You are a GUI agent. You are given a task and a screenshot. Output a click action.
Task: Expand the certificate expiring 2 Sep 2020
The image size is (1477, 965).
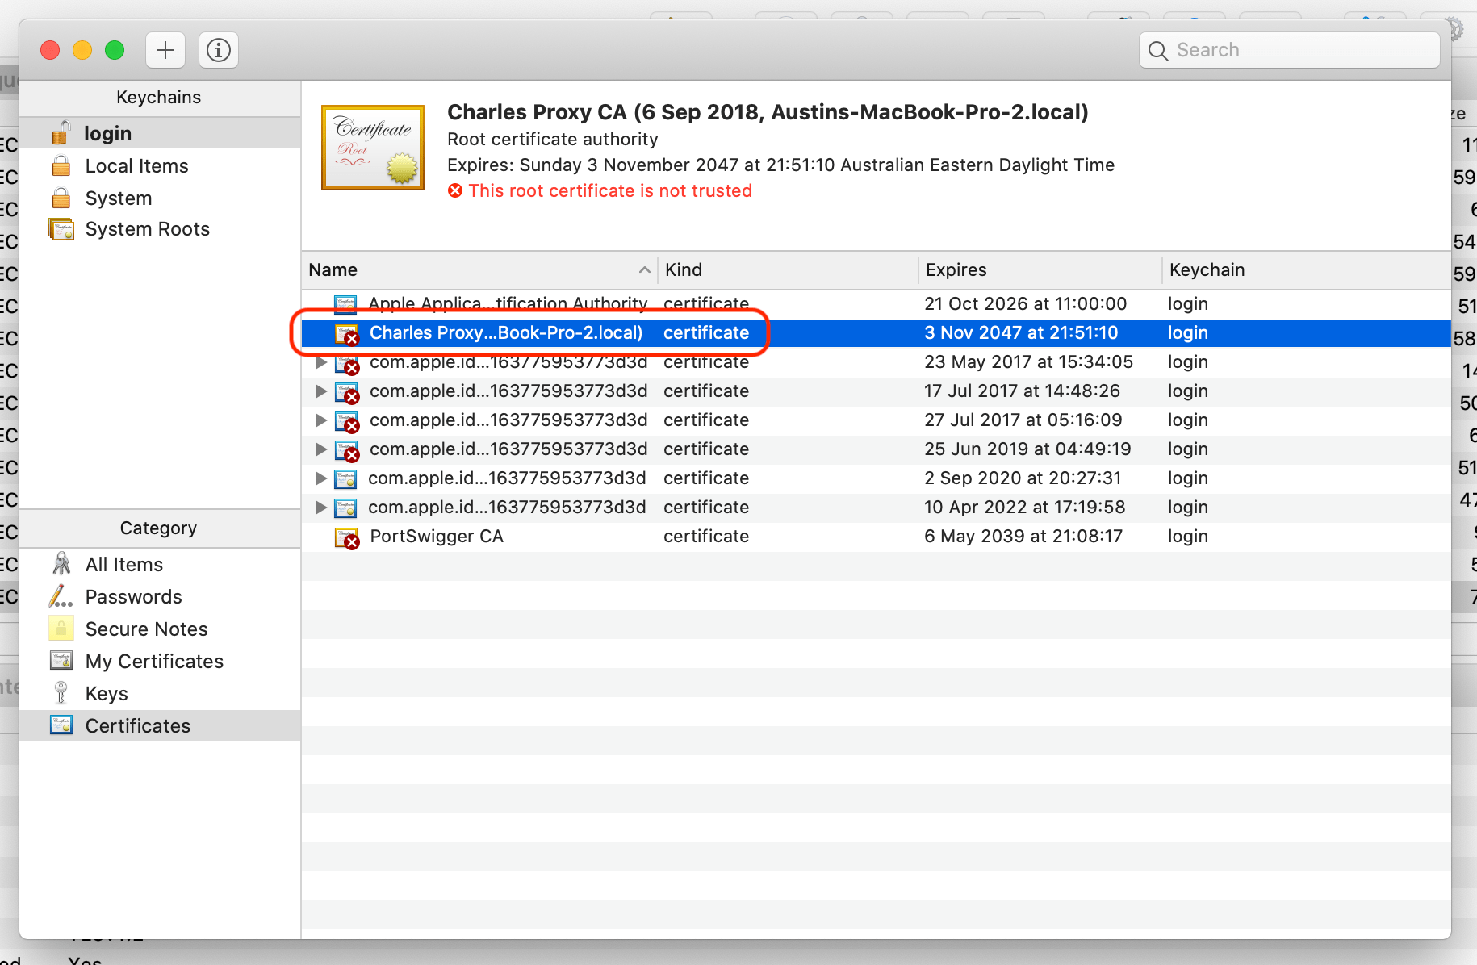pyautogui.click(x=320, y=478)
